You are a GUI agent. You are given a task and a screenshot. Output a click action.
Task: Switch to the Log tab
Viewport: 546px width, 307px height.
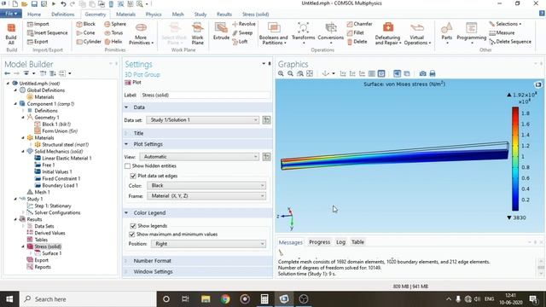(x=340, y=242)
